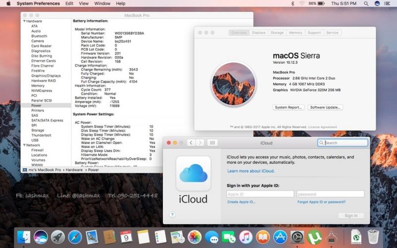Focus the password input field
Viewport: 397px width, 248px height.
pos(331,194)
